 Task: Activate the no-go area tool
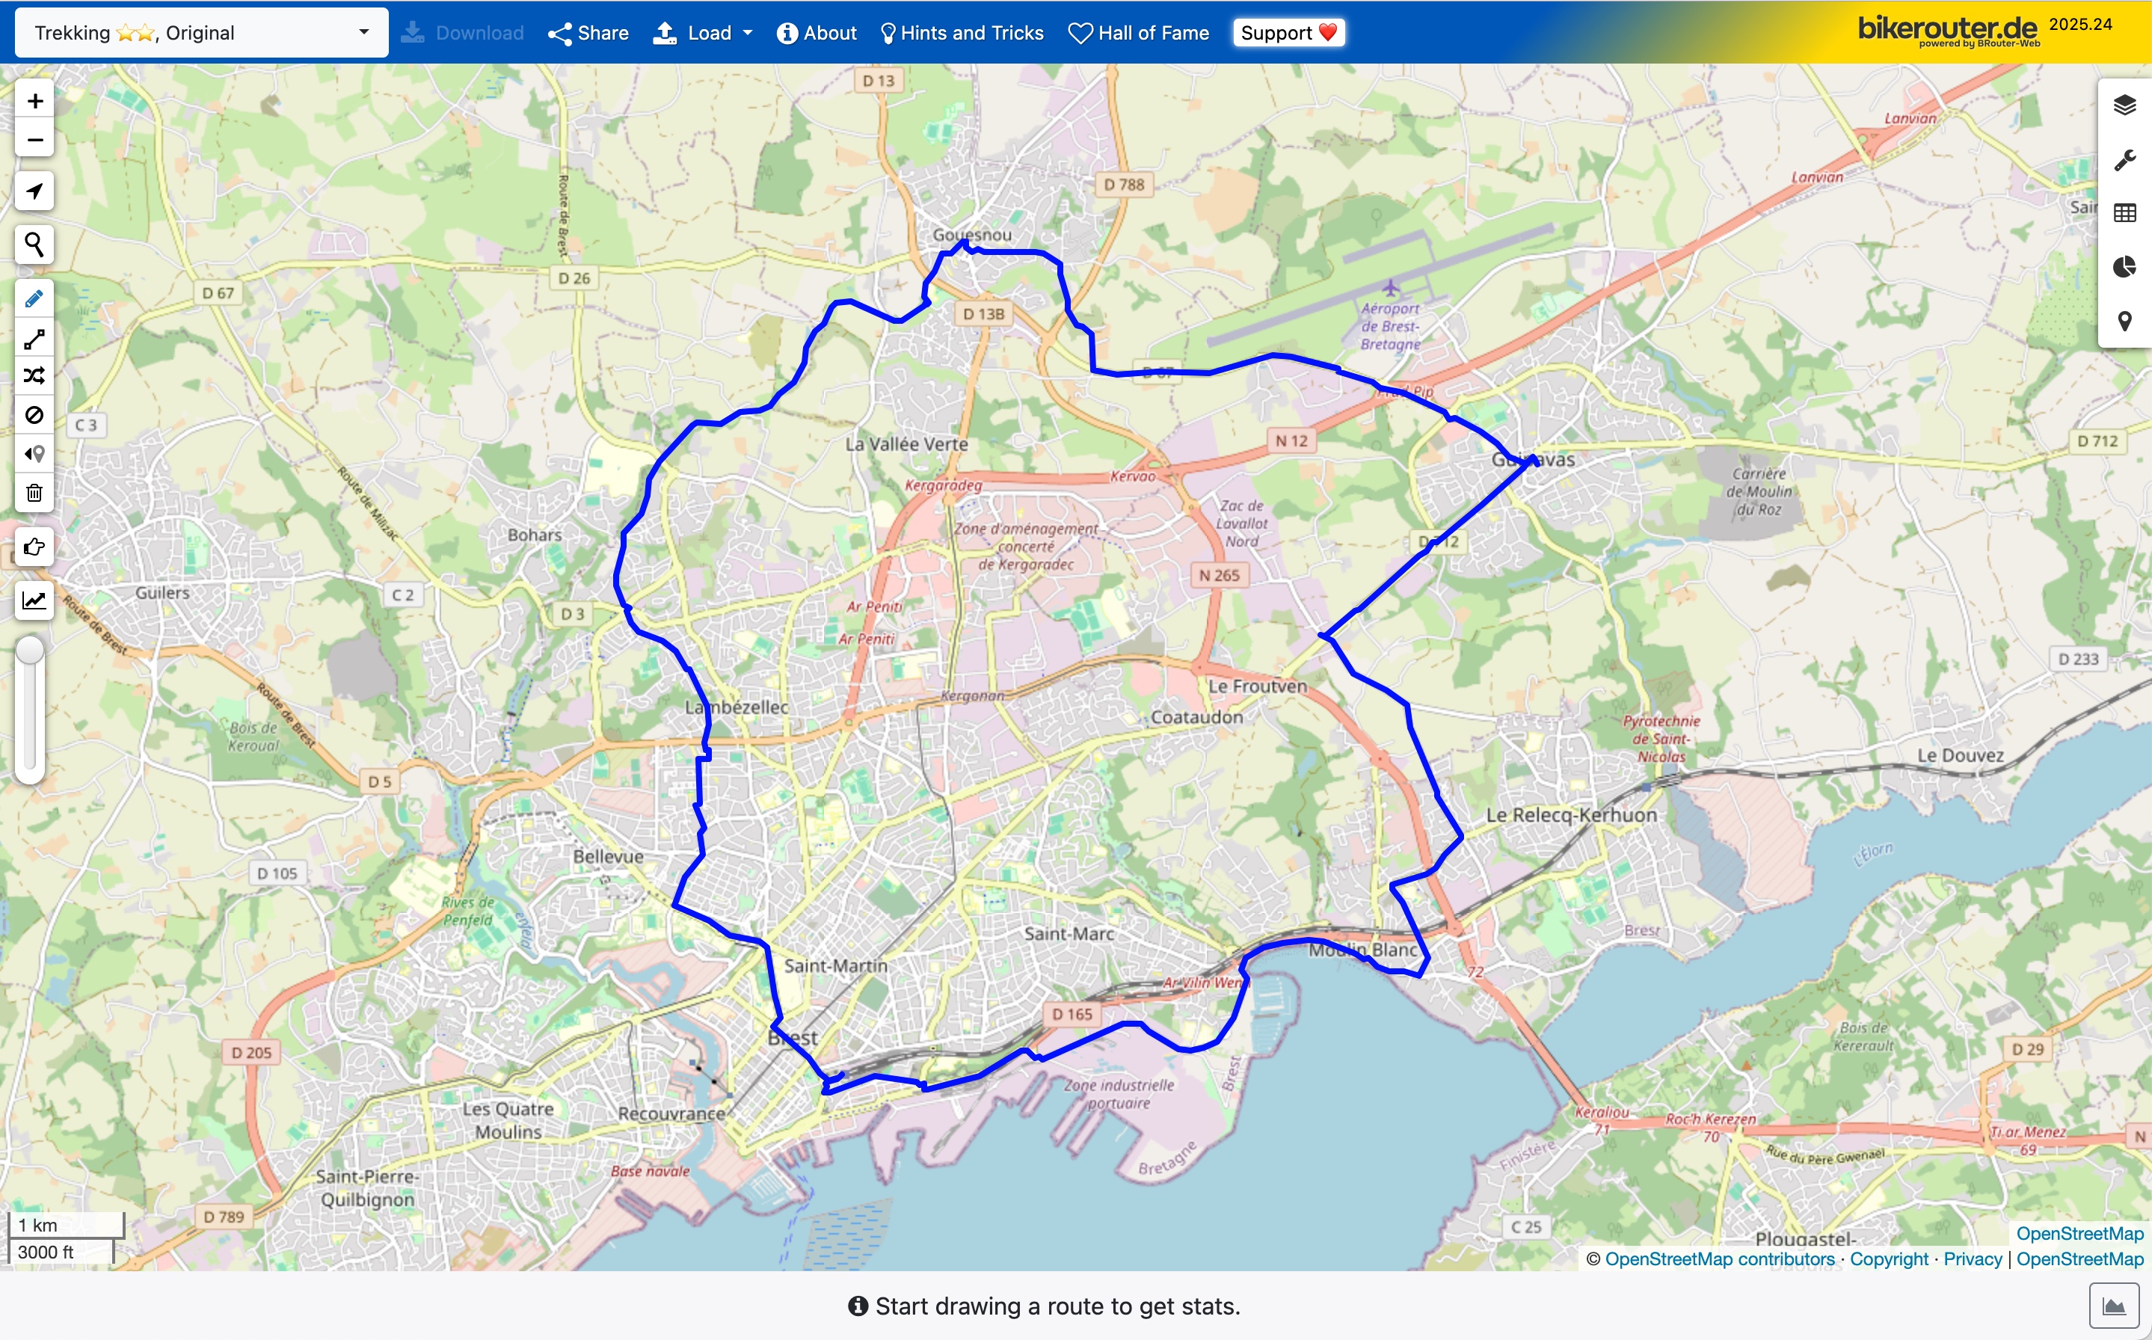click(x=34, y=415)
